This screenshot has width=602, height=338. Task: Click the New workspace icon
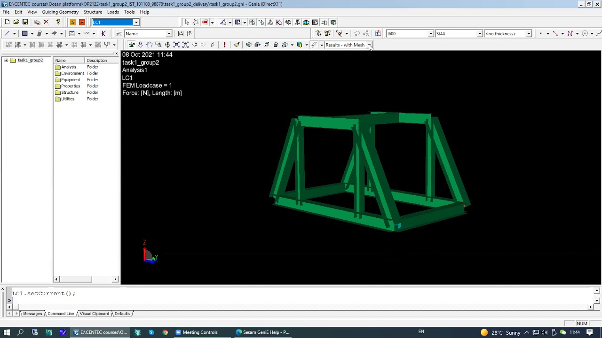click(7, 22)
